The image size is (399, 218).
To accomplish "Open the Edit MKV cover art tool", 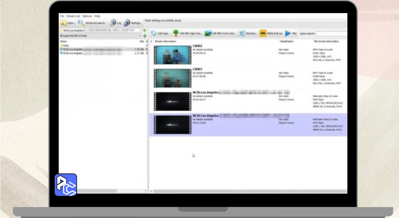I will [x=220, y=33].
